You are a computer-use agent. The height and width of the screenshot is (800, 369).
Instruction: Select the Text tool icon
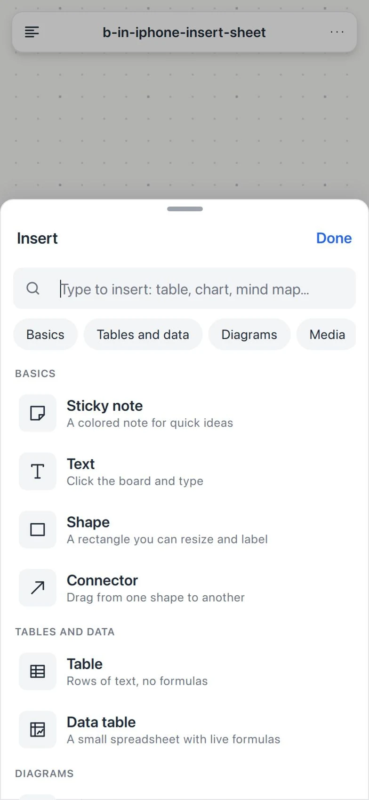click(38, 472)
